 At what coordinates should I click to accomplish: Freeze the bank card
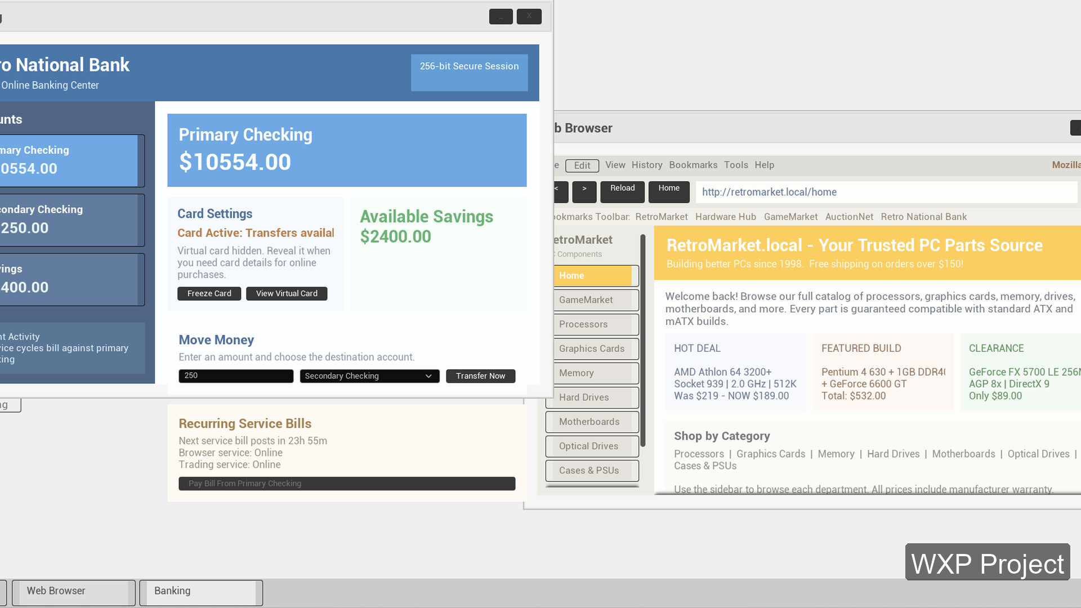[209, 293]
